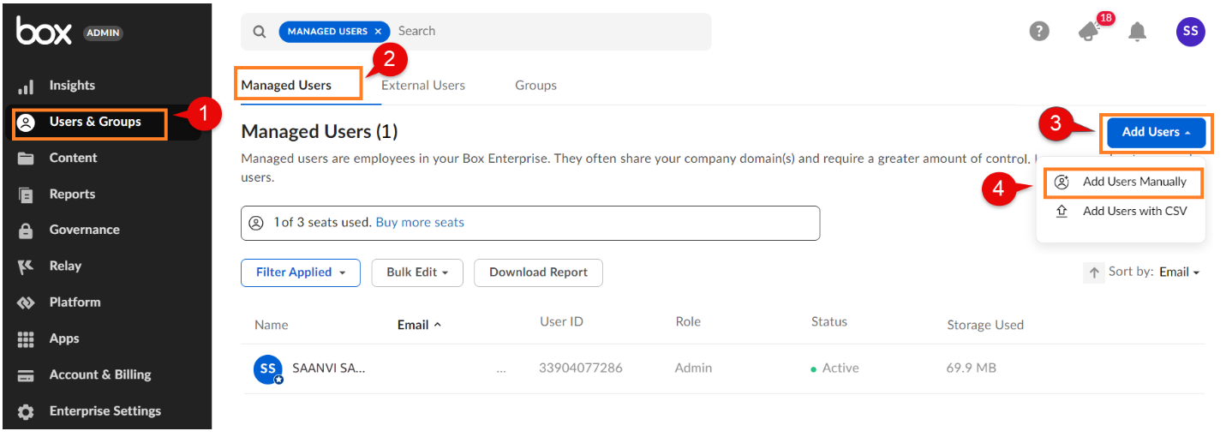Open the Sort by Email dropdown
Screen dimensions: 1226x437
pyautogui.click(x=1179, y=272)
